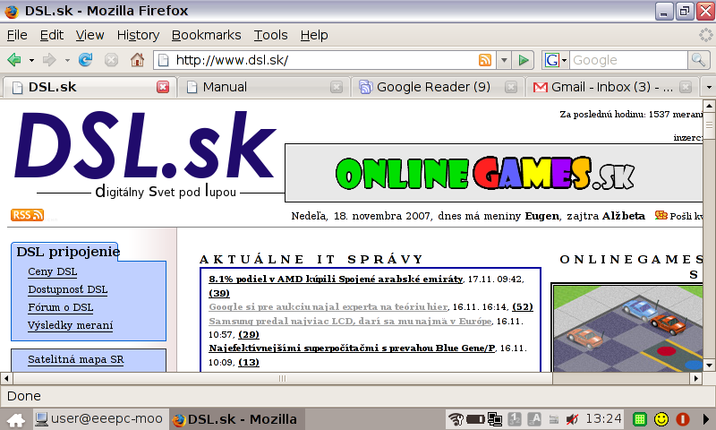Click the horizontal scrollbar right arrow
This screenshot has height=430, width=716.
point(696,378)
